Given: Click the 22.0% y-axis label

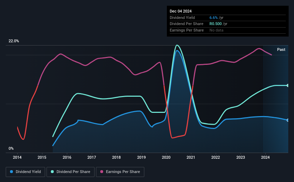Looking at the screenshot, I should pyautogui.click(x=14, y=41).
